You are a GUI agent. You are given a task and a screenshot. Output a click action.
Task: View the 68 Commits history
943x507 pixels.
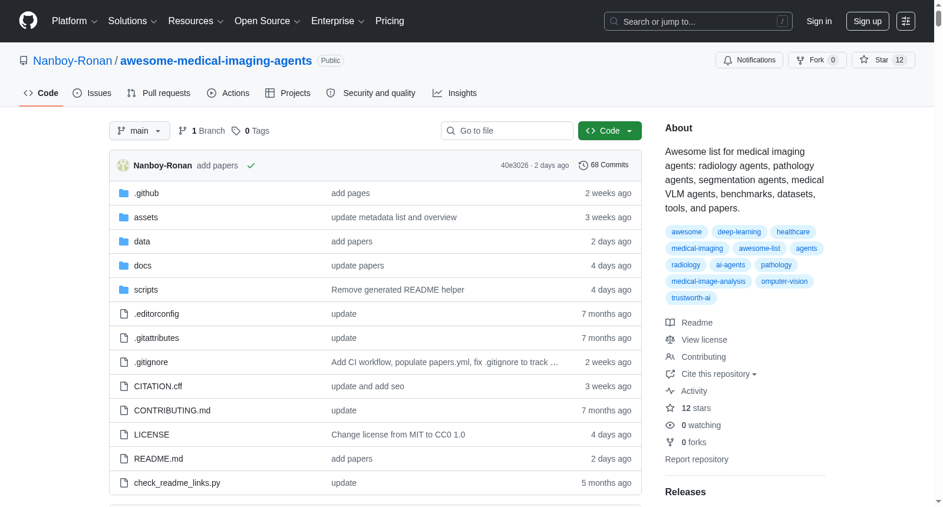coord(604,165)
